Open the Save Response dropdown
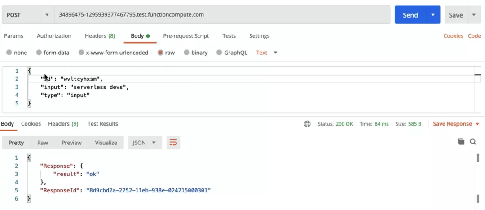This screenshot has height=210, width=485. [x=456, y=124]
